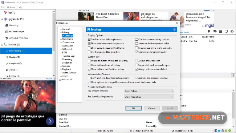Close the top banner advertisement
Viewport: 236px width, 133px height.
(213, 11)
